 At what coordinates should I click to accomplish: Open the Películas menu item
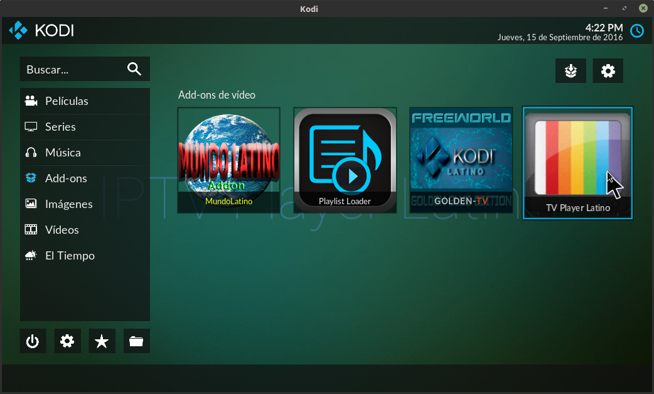(85, 101)
